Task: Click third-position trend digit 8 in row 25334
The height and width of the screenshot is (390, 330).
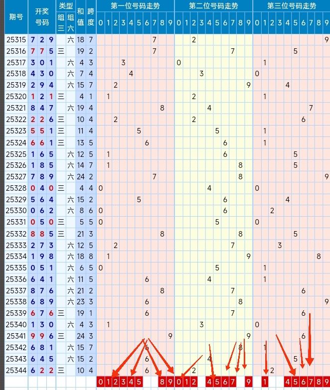Action: tap(319, 256)
